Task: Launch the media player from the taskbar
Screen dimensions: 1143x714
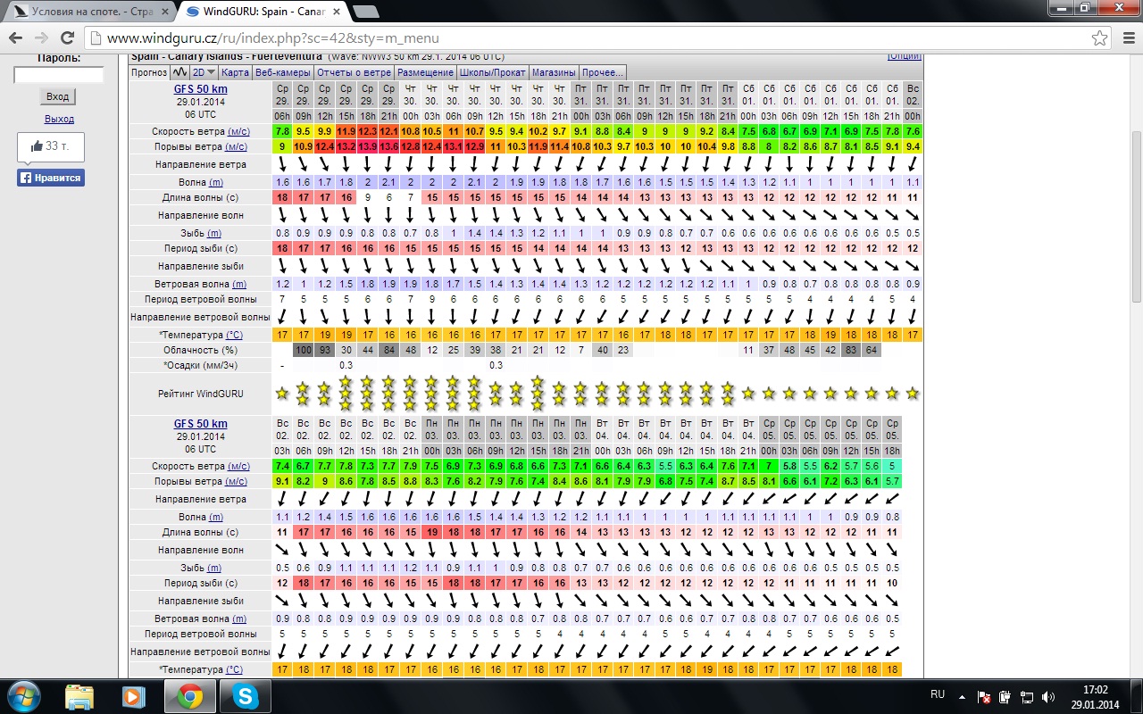Action: (134, 696)
